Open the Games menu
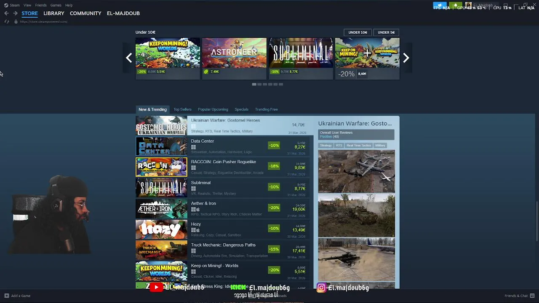 point(56,5)
